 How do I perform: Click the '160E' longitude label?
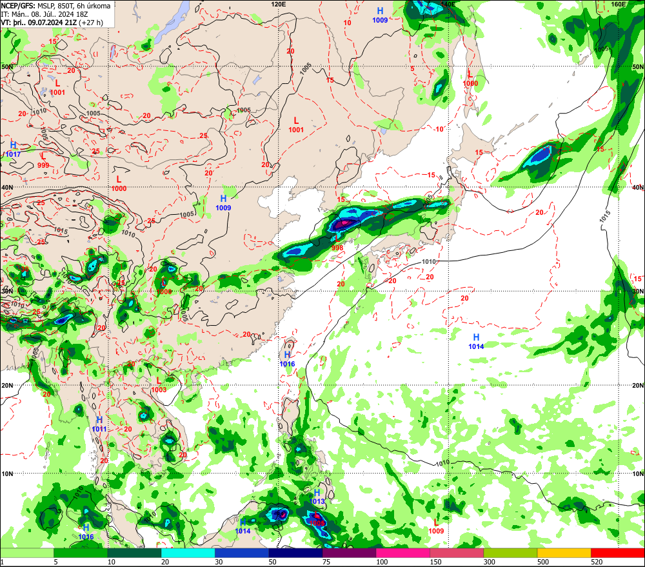(619, 4)
